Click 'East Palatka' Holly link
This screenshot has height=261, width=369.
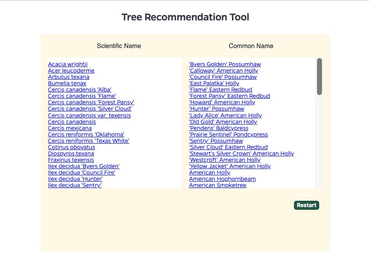pos(214,83)
